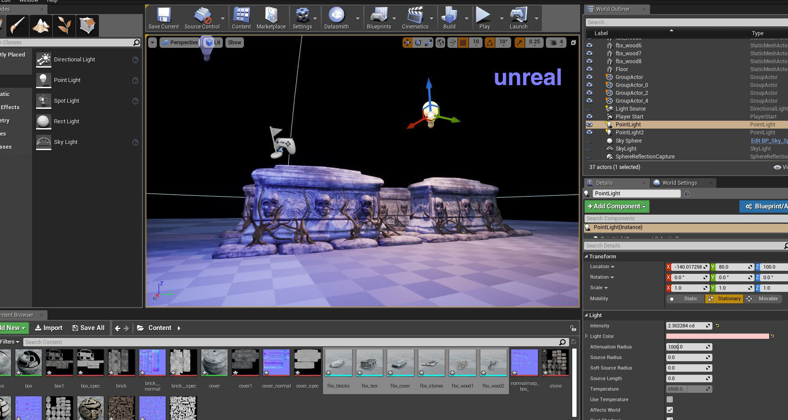Click the Build toolbar icon
Viewport: 788px width, 420px height.
pos(449,18)
